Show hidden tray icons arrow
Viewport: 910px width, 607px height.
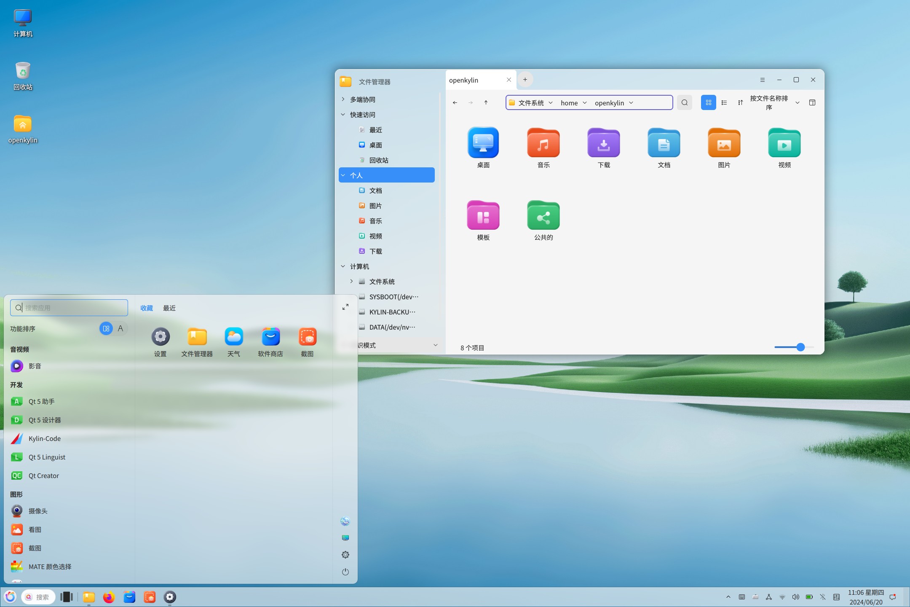(728, 597)
